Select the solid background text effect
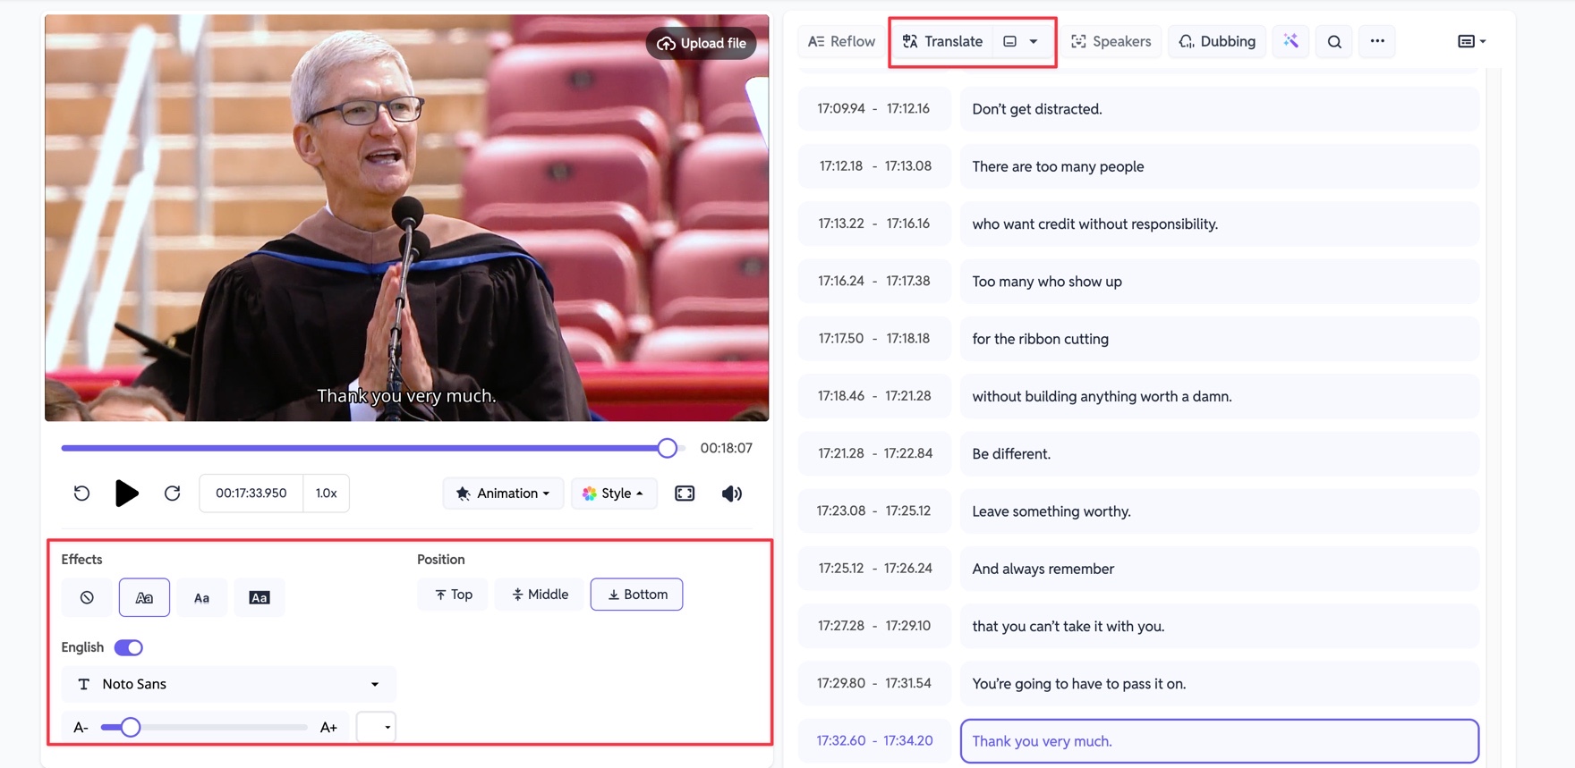 tap(260, 597)
